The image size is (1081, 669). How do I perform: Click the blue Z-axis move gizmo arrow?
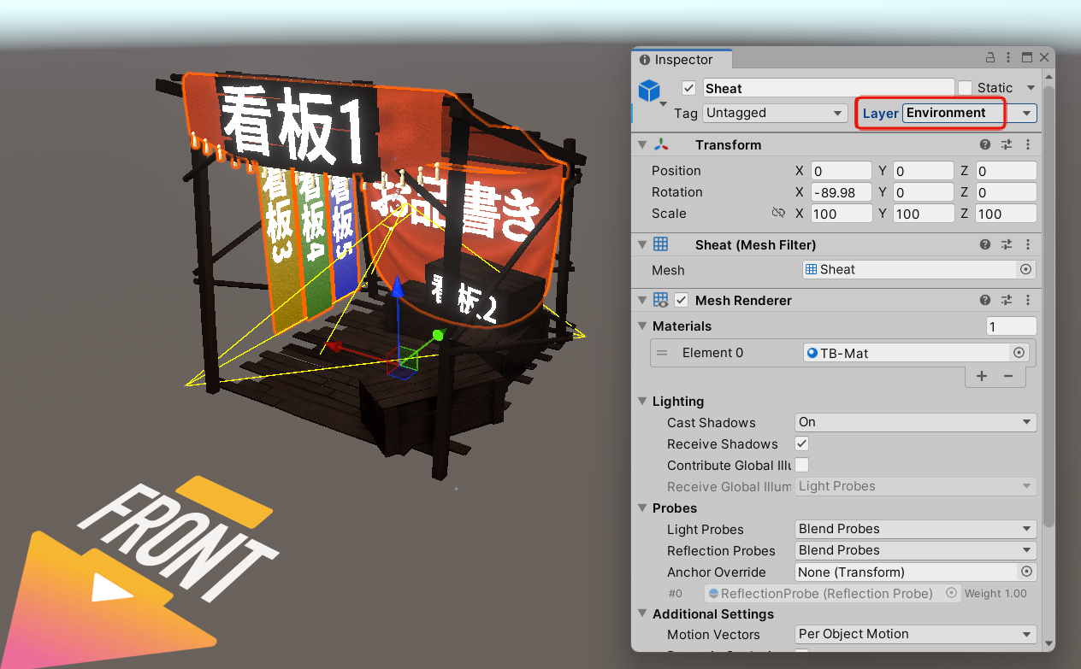pyautogui.click(x=397, y=285)
